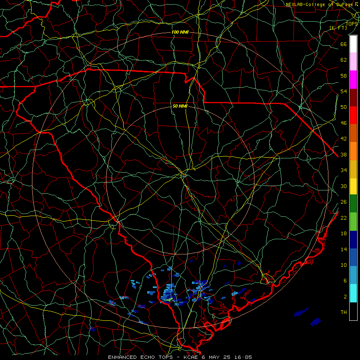
Task: Click the 42 value on the scale
Action: point(344,139)
